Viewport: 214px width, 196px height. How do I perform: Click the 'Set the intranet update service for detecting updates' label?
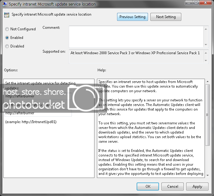pos(40,85)
